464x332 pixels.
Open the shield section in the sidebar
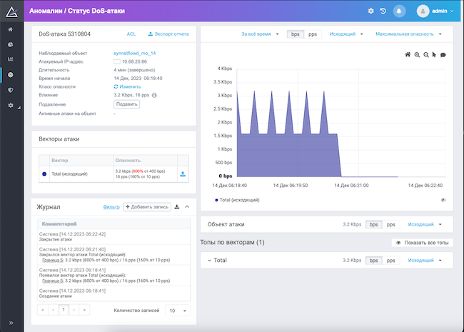point(10,90)
